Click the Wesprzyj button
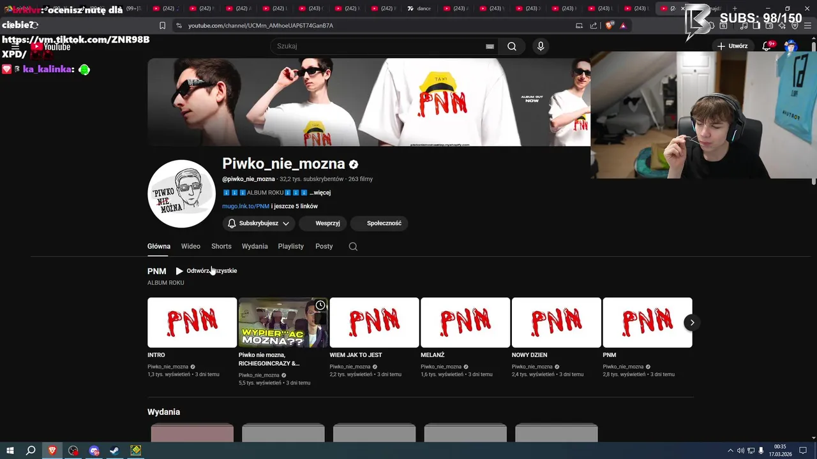Screen dimensions: 817x459 point(322,223)
